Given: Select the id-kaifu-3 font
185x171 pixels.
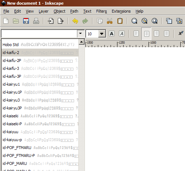Looking at the screenshot, I should coord(40,68).
